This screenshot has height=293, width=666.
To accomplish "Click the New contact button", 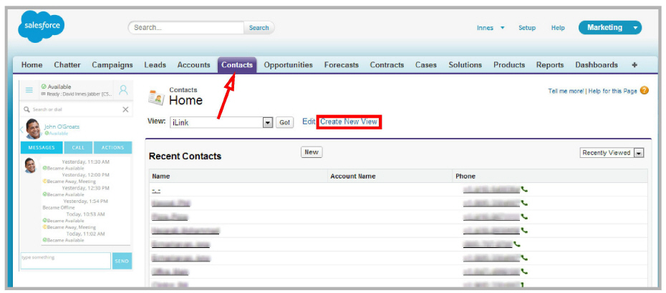I will [x=312, y=152].
